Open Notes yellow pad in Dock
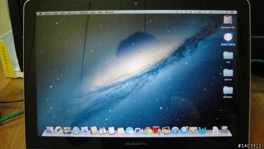The height and width of the screenshot is (149, 264). point(120,131)
